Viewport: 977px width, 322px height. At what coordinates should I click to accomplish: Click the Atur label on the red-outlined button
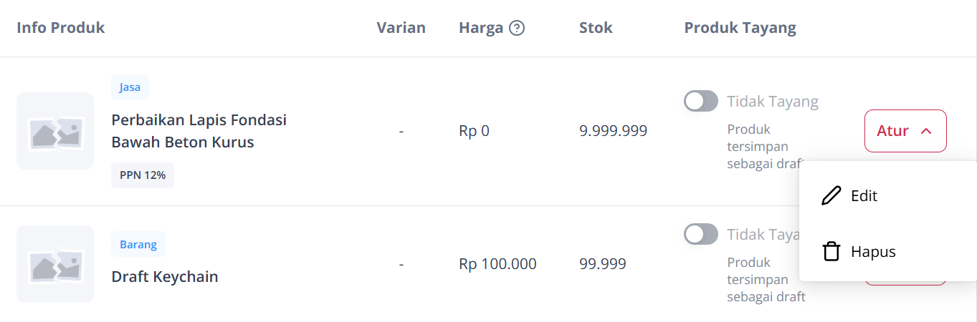tap(892, 131)
